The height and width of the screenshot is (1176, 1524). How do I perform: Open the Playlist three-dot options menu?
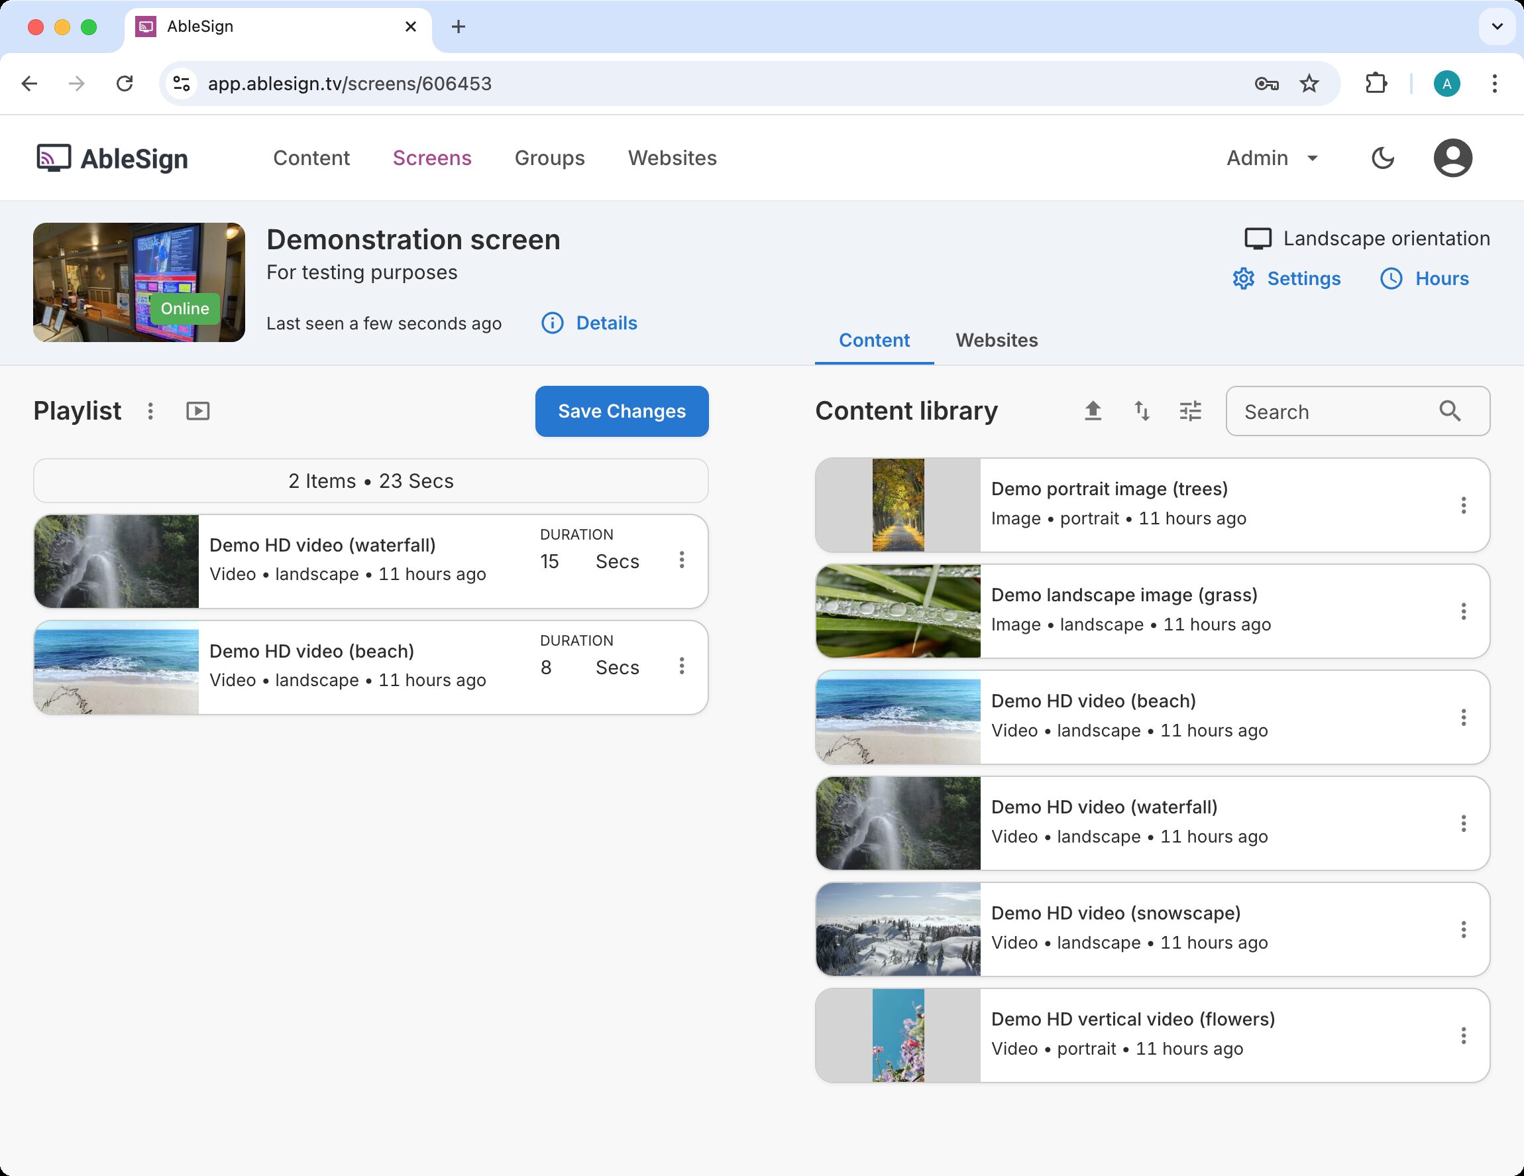coord(150,411)
